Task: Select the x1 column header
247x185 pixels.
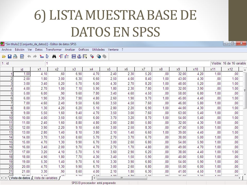Action: point(39,69)
